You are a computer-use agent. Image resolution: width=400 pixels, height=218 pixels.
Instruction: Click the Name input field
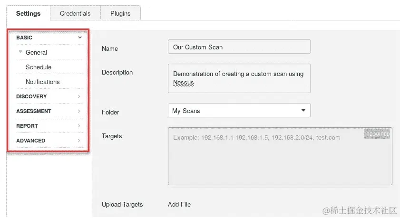(x=239, y=47)
